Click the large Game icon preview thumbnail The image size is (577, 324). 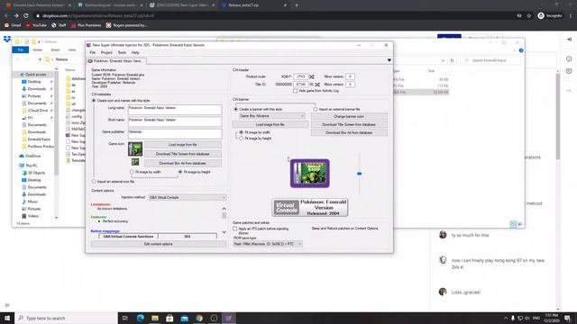pos(135,148)
